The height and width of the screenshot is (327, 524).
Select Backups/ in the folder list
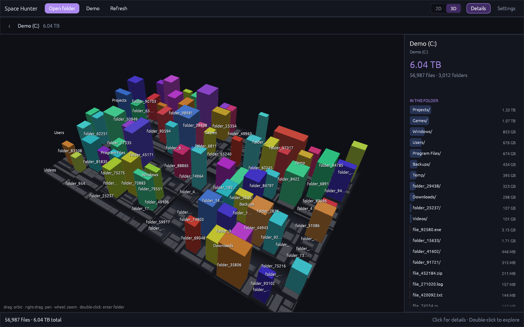point(463,164)
